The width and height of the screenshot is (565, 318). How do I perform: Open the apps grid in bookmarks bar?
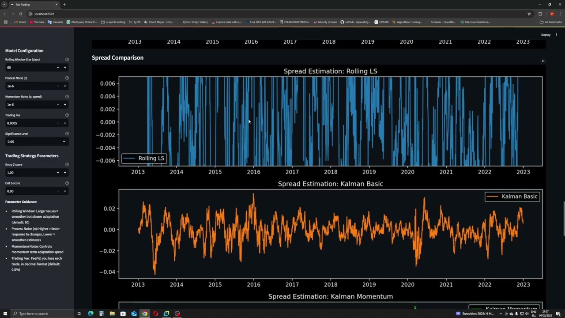point(5,22)
